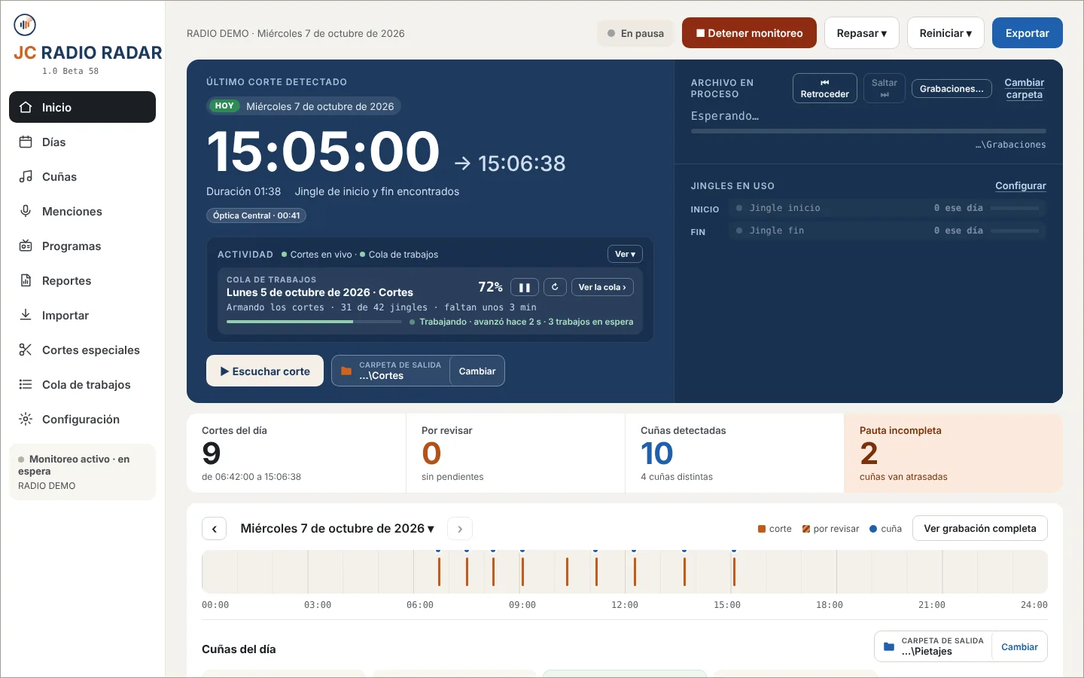Open the Reiniciar dropdown menu
Image resolution: width=1084 pixels, height=678 pixels.
click(x=945, y=33)
